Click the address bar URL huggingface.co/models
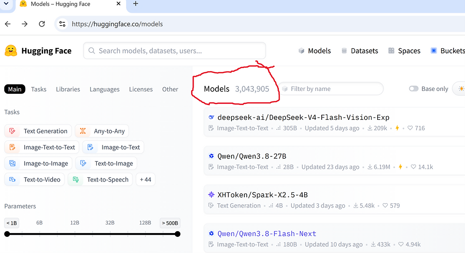Image resolution: width=465 pixels, height=253 pixels. click(117, 24)
